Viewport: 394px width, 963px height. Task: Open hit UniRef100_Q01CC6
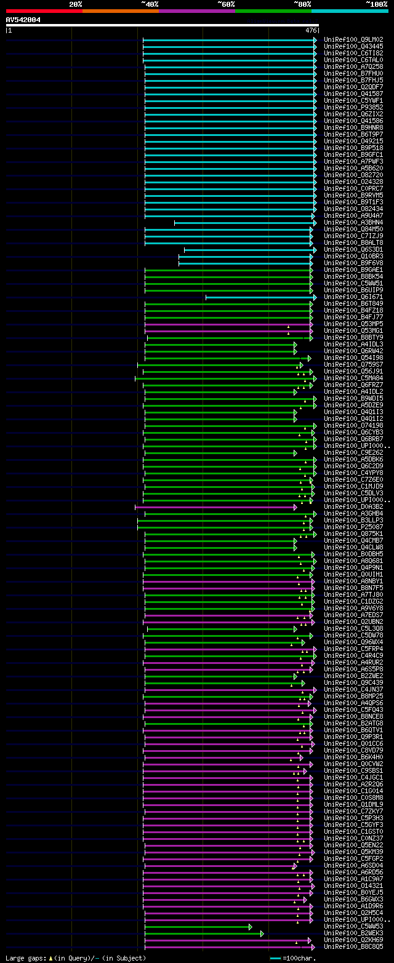click(x=353, y=743)
